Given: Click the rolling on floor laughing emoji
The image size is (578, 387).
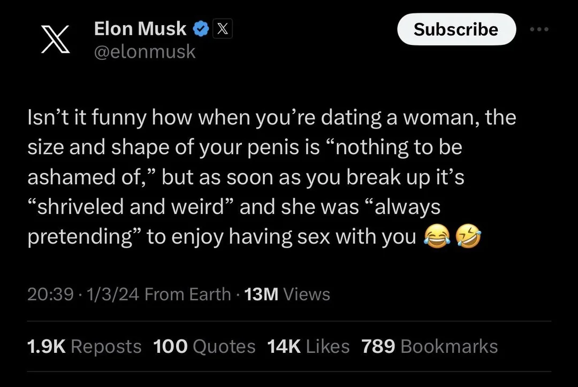Looking at the screenshot, I should (468, 236).
